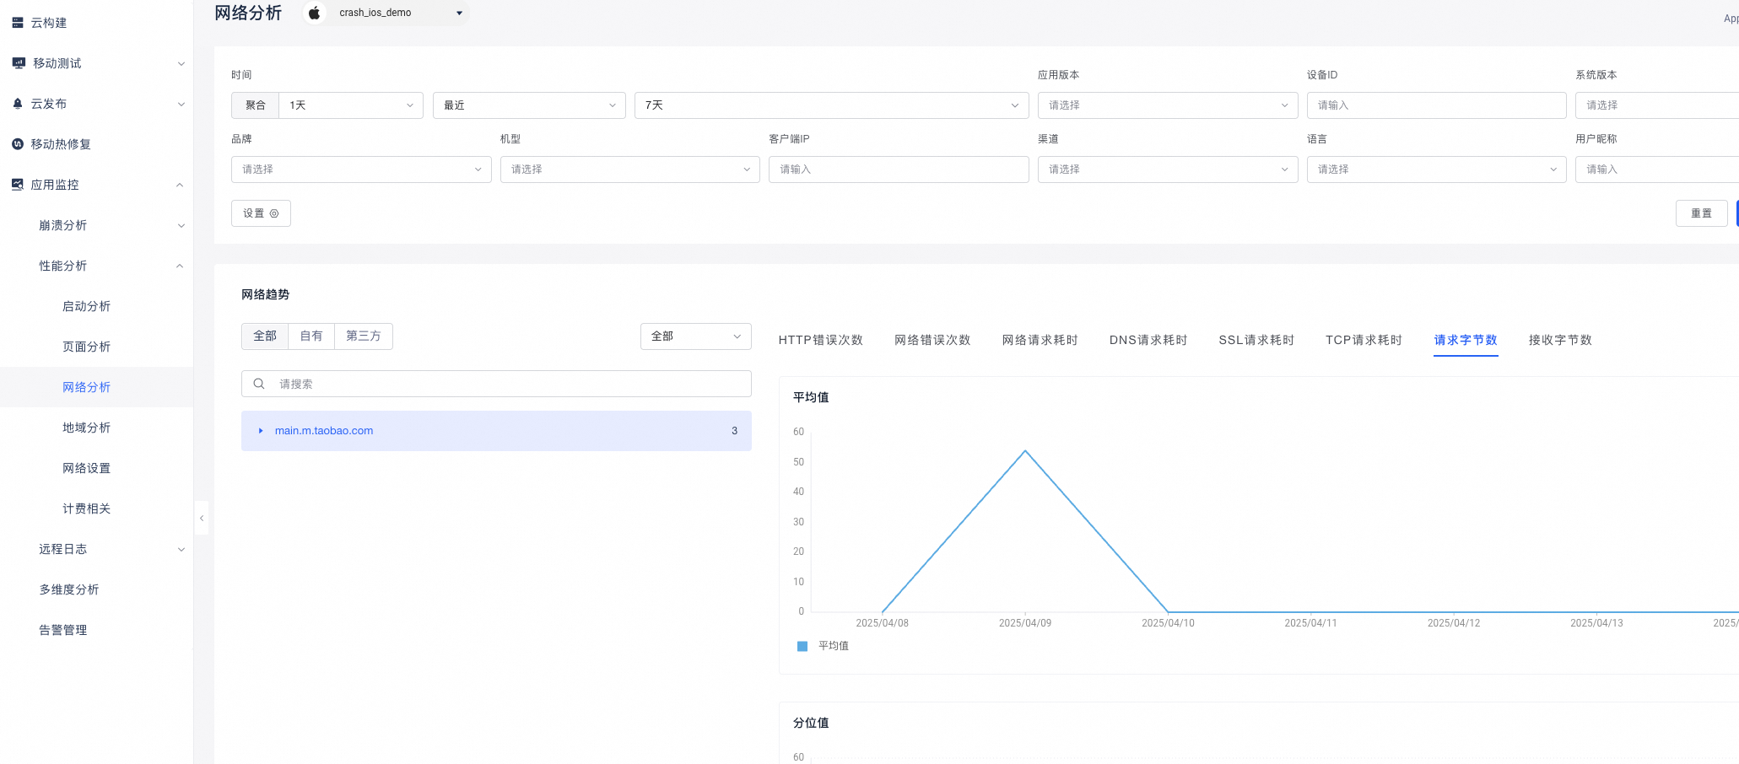Click the 应用监控 chart icon

coord(18,185)
